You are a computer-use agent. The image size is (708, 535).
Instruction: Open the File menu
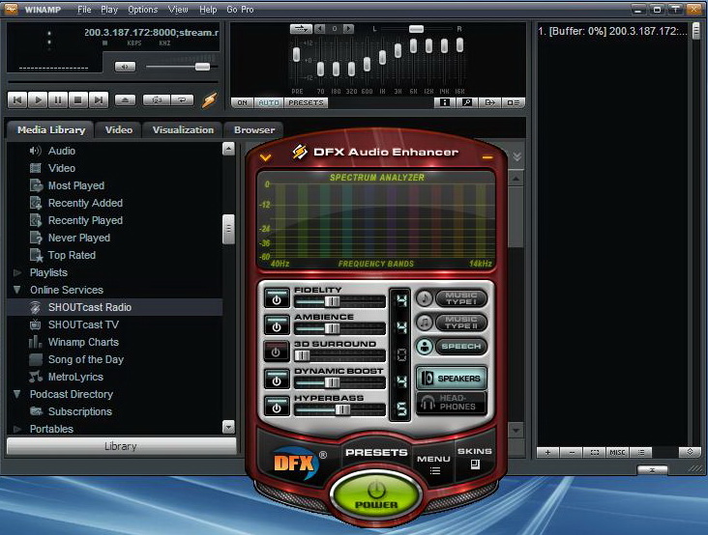84,10
